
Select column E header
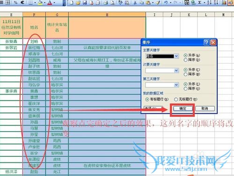point(11,15)
